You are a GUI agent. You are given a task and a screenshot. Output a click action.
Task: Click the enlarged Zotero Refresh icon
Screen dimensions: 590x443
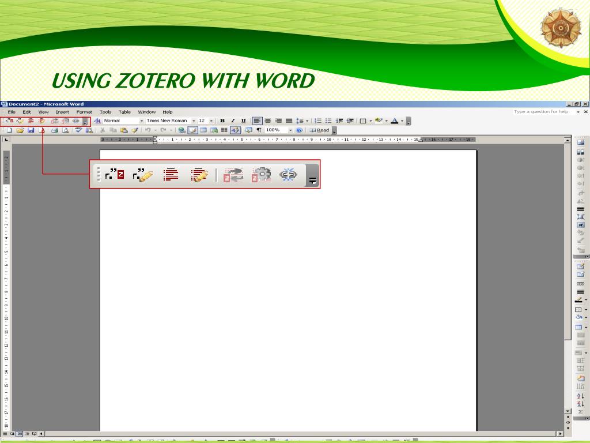(233, 175)
